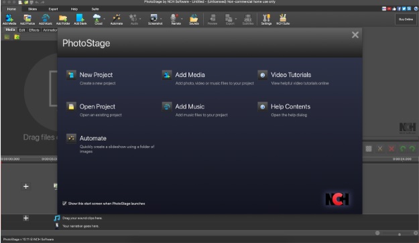419x243 pixels.
Task: Click the Subtitles toolbar icon
Action: (x=247, y=19)
